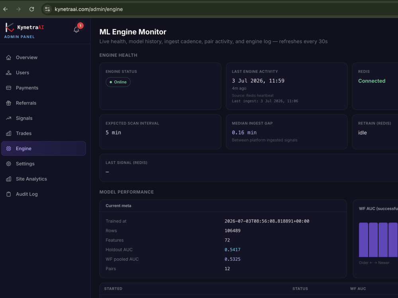The image size is (398, 298).
Task: Go to Trades page
Action: pyautogui.click(x=43, y=133)
